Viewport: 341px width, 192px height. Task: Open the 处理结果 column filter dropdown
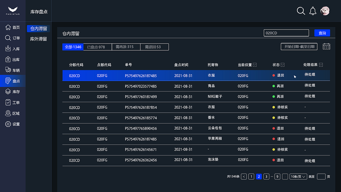[x=321, y=65]
